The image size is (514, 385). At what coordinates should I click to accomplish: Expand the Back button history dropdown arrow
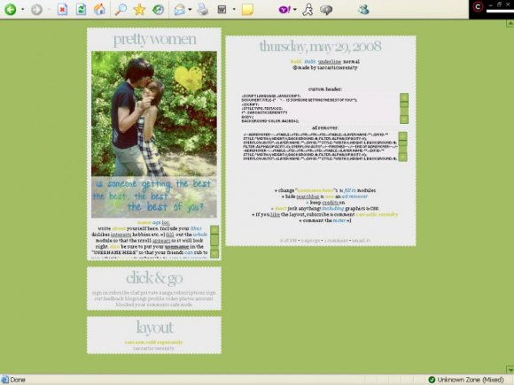click(x=23, y=10)
